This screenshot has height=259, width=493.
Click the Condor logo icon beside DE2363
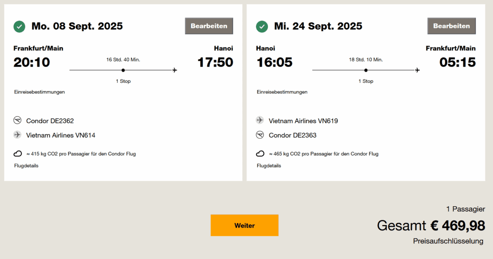[260, 135]
